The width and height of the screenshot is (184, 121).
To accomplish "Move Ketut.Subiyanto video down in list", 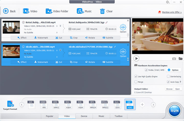I will coord(128,36).
